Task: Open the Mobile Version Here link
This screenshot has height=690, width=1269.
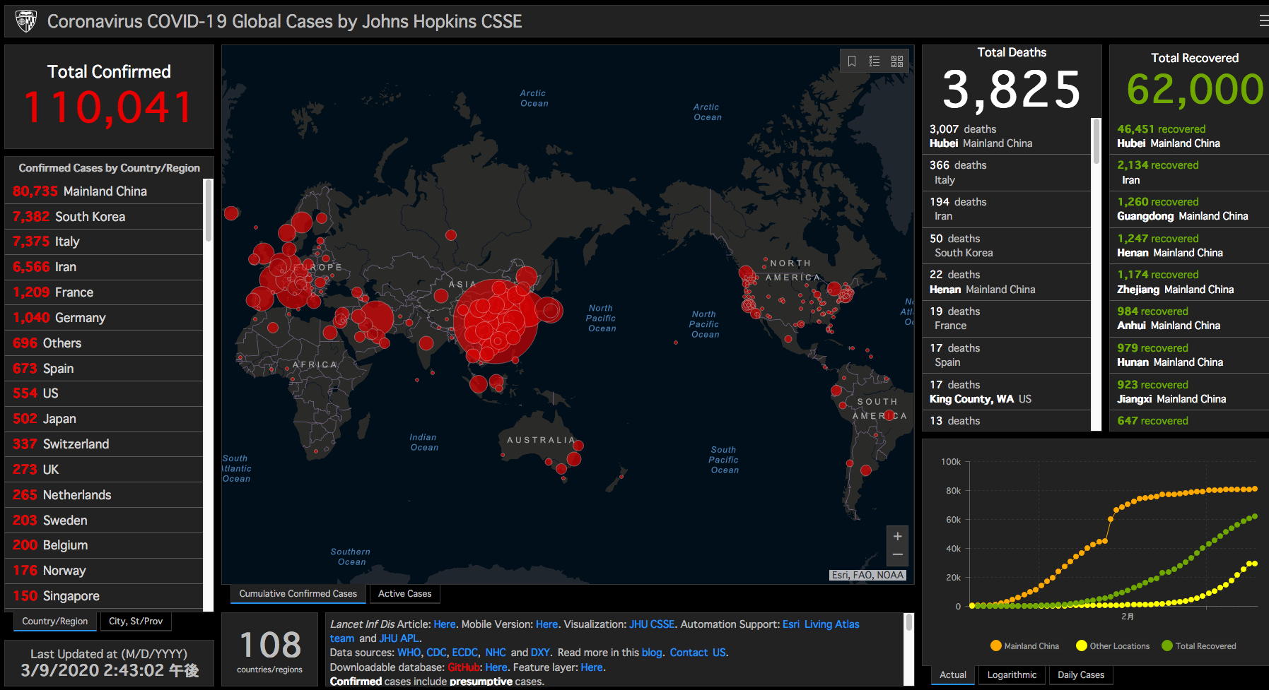Action: tap(546, 624)
